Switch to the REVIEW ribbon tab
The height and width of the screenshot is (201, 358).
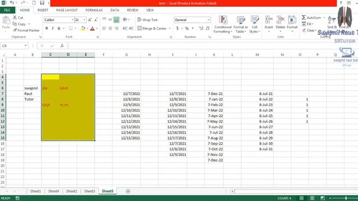point(133,10)
